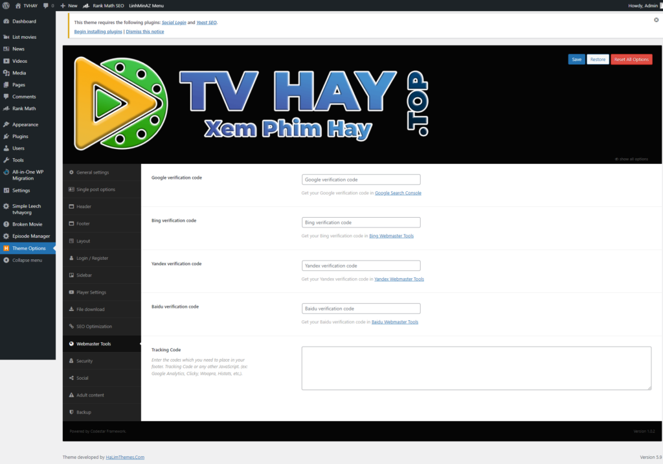Open the Adult content tab

(102, 395)
